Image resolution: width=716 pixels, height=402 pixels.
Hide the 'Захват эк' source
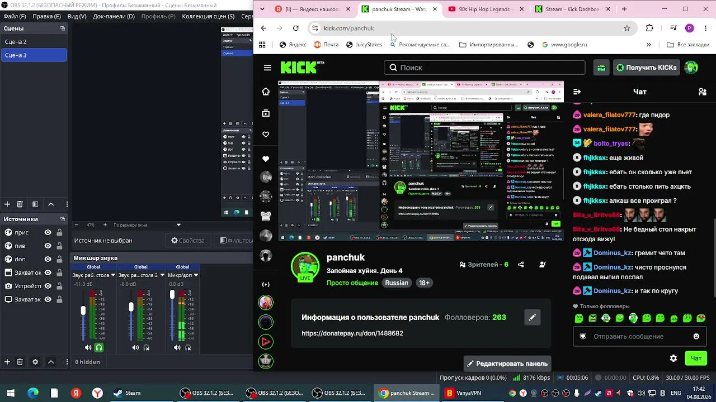48,299
